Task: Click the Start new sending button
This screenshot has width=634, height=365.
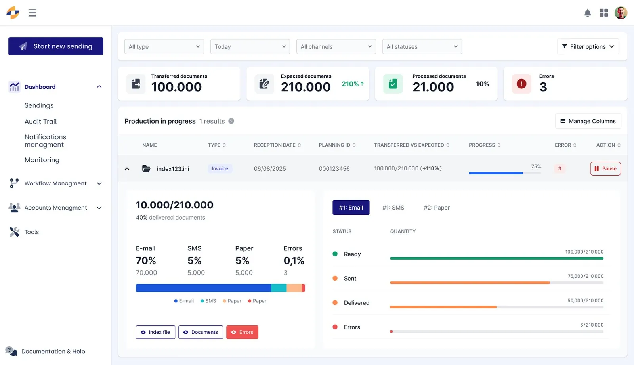Action: (56, 46)
